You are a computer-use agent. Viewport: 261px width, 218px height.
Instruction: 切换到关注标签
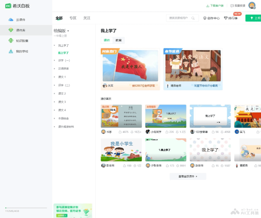[x=87, y=18]
